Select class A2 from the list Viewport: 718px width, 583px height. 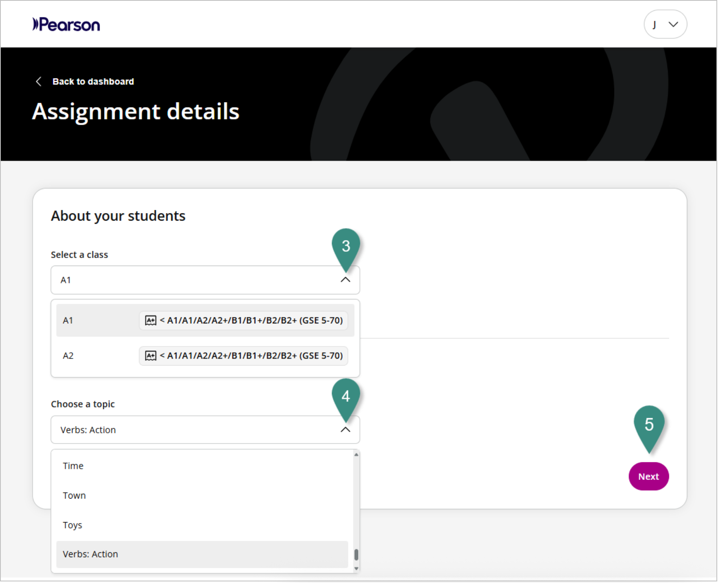(x=69, y=356)
